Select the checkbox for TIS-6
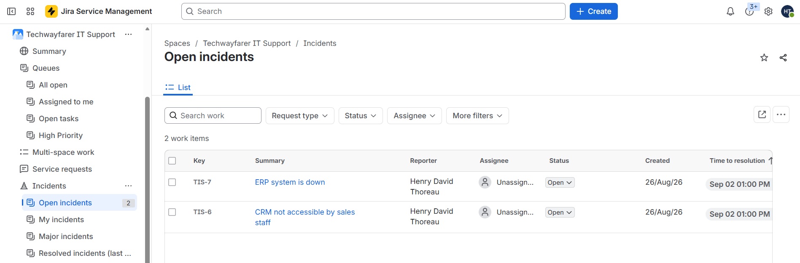 tap(172, 212)
